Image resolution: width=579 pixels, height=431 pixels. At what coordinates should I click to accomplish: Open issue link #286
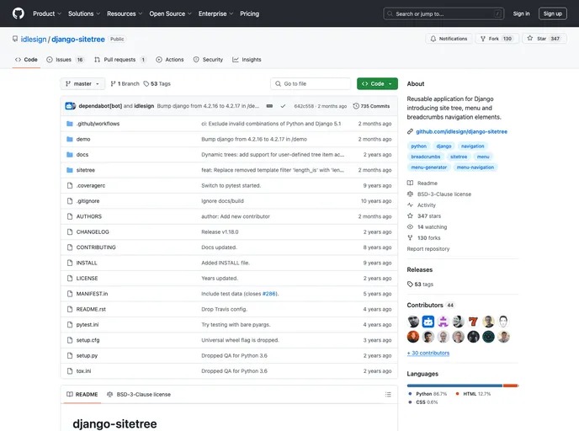click(269, 294)
